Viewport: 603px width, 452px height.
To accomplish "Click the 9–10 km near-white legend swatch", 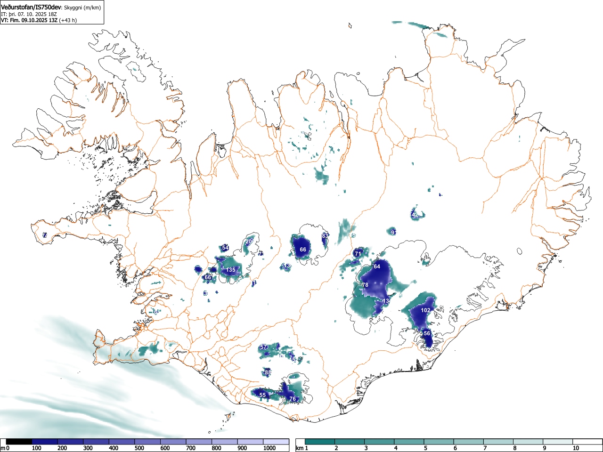I will 558,442.
